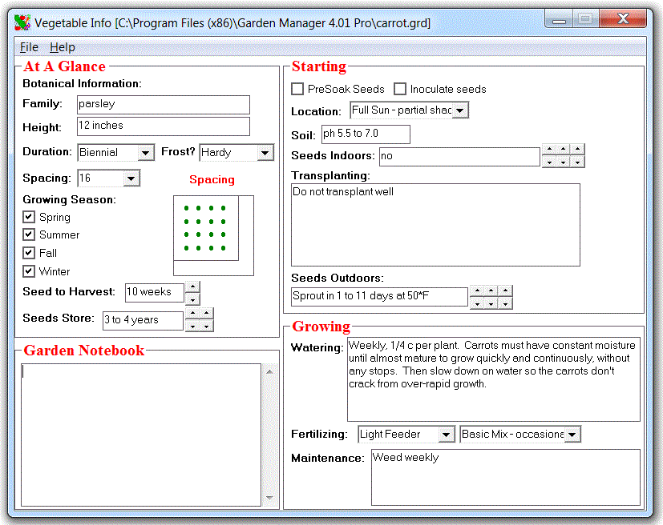The height and width of the screenshot is (525, 663).
Task: Click the Seeds Indoors text field
Action: 459,157
